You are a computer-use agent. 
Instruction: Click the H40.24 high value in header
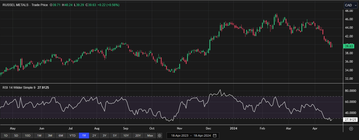coord(68,5)
